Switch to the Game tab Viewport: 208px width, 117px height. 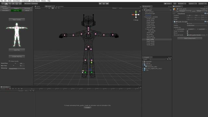37,6
